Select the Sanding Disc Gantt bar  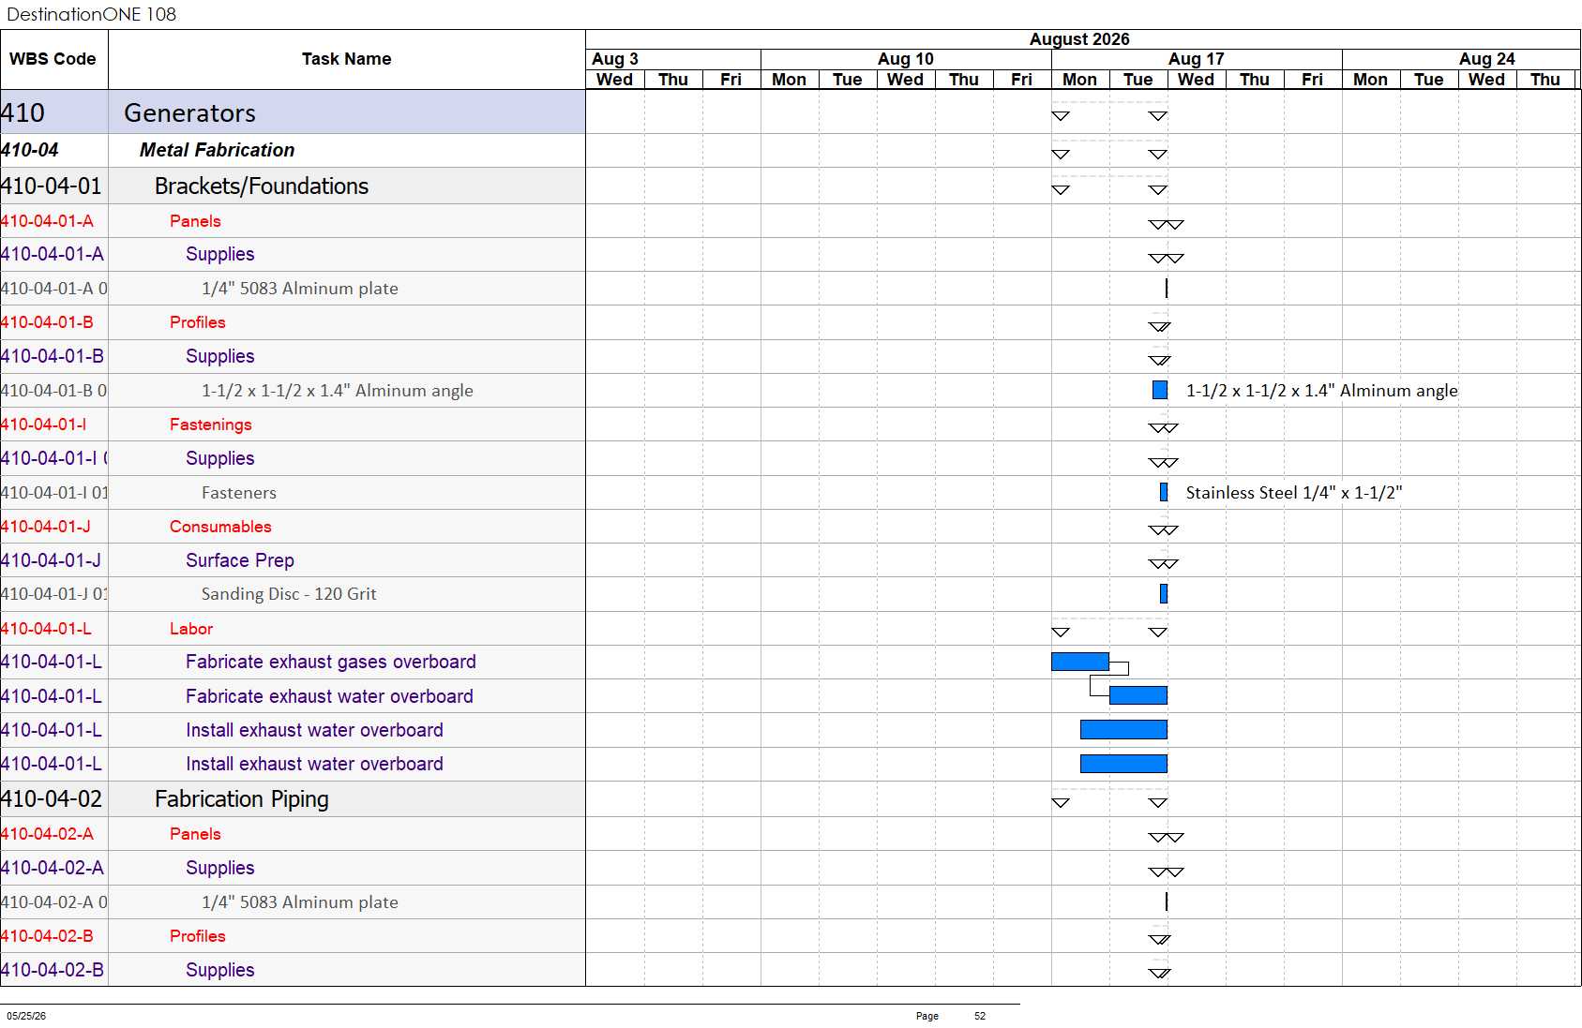(x=1164, y=593)
